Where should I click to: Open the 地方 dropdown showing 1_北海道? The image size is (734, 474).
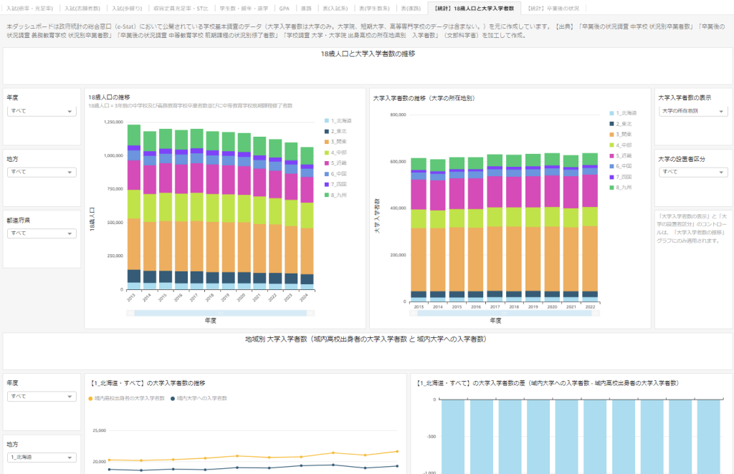41,457
